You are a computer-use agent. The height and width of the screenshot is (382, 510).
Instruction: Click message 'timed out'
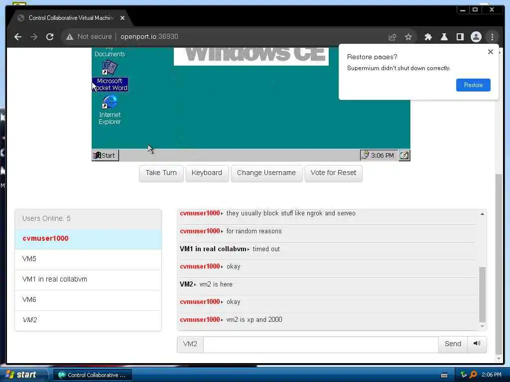point(266,249)
